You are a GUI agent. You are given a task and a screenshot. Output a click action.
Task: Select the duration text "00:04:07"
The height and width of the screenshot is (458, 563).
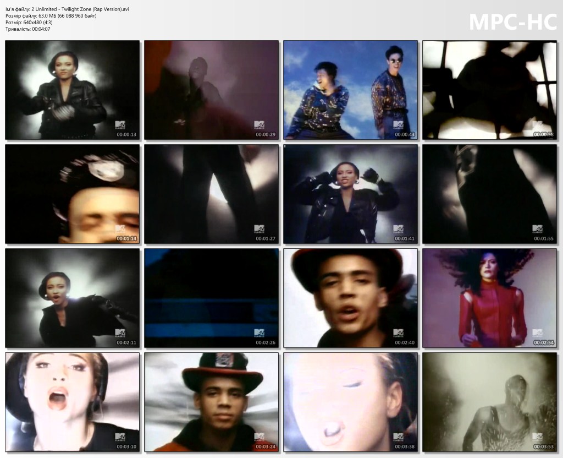pyautogui.click(x=41, y=29)
